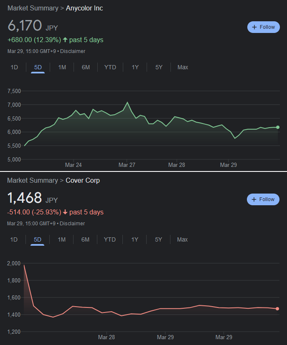Open Market Summary link above Anycolor Inc
This screenshot has width=287, height=345.
click(x=33, y=8)
